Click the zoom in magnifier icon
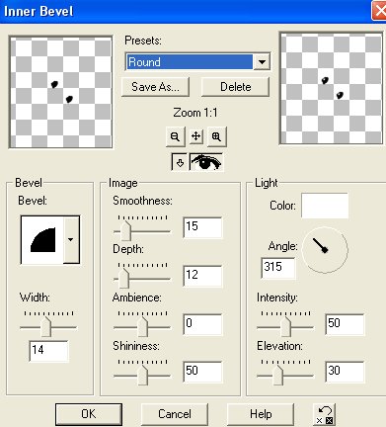Screen dimensions: 386x427 [x=216, y=136]
